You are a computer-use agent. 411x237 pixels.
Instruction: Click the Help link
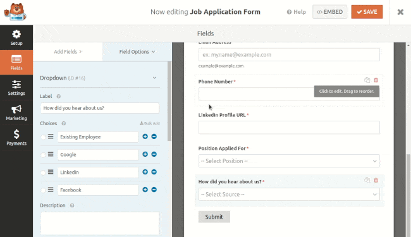pyautogui.click(x=296, y=12)
